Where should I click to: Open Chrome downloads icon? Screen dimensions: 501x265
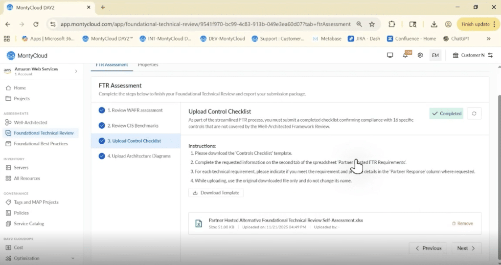pos(434,24)
